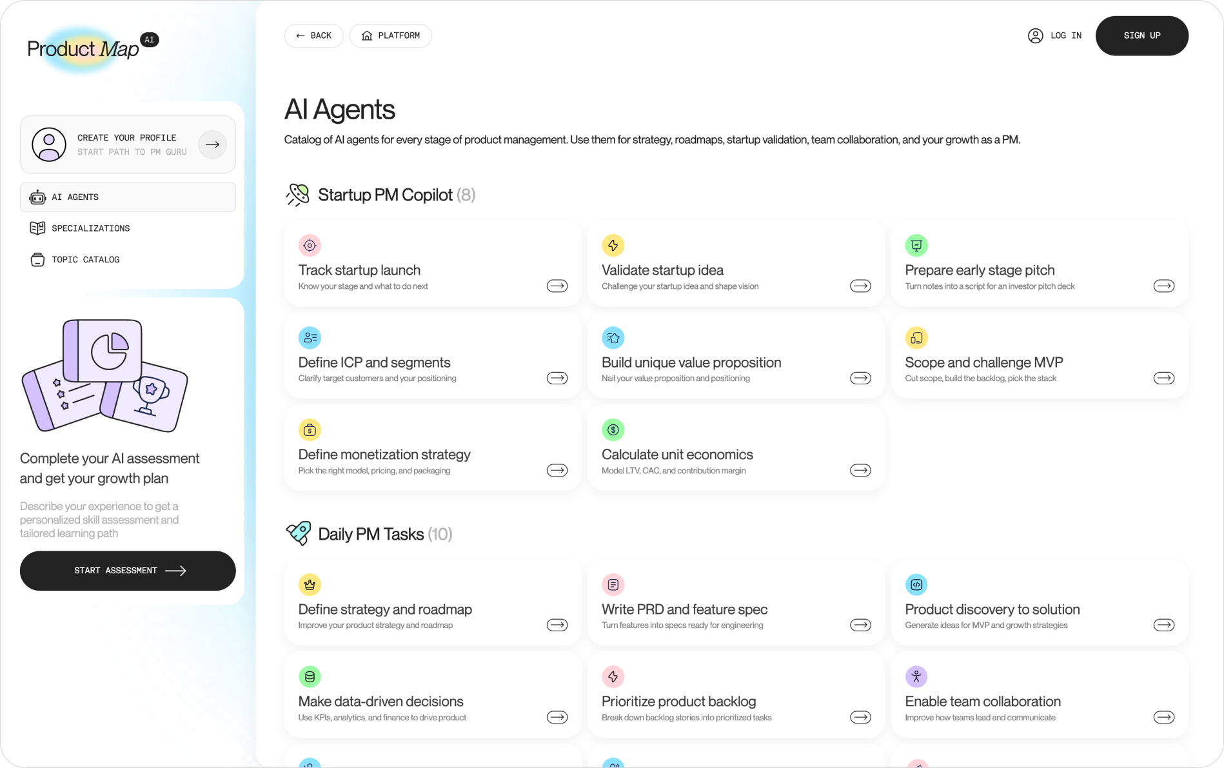Image resolution: width=1224 pixels, height=768 pixels.
Task: Click the rocket icon beside Daily PM Tasks
Action: click(x=298, y=533)
